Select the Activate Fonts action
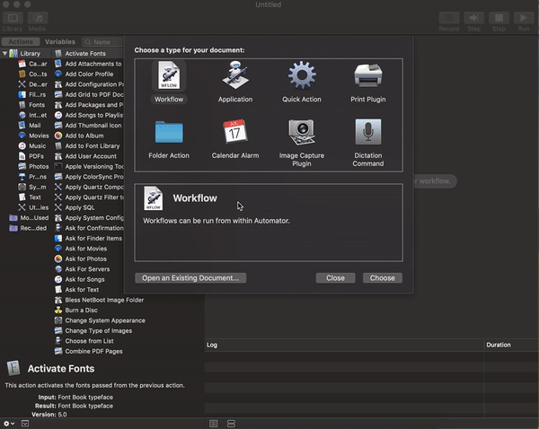Screen dimensions: 539x429 point(85,53)
